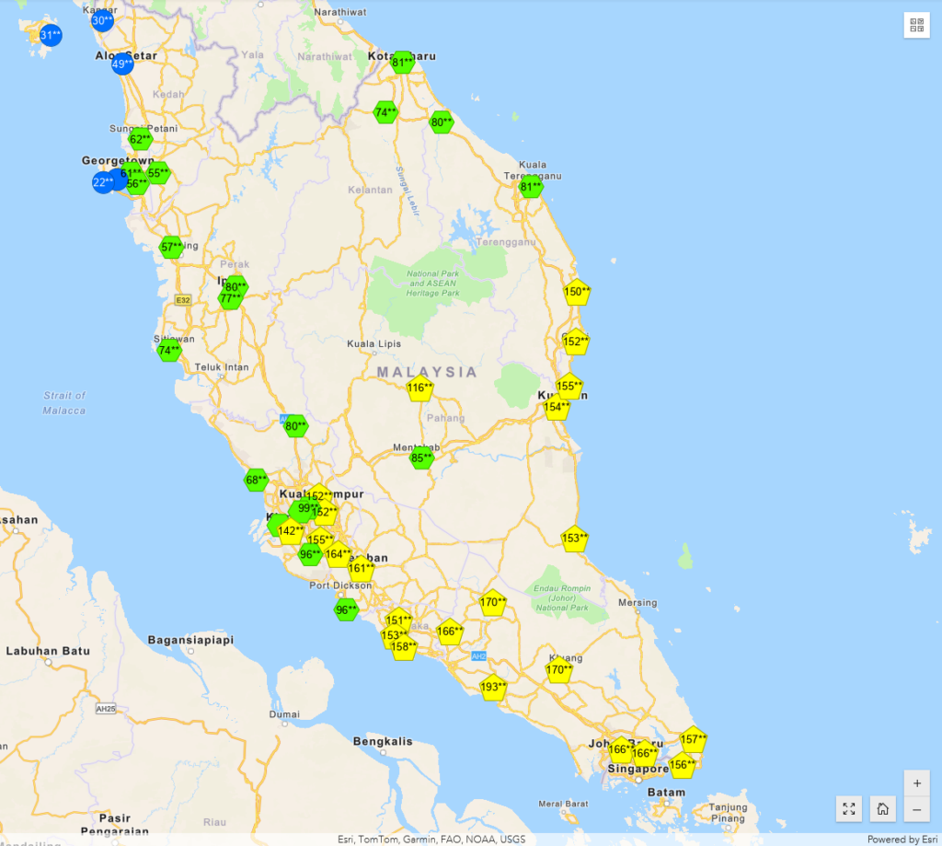Zoom in with the plus button
This screenshot has height=846, width=942.
coord(917,782)
